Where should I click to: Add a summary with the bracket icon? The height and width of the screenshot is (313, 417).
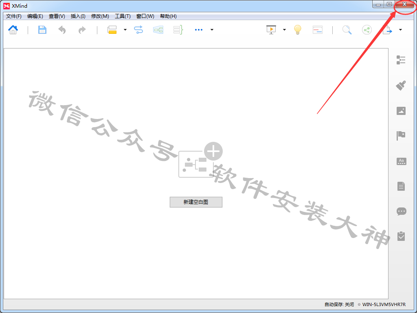click(x=178, y=30)
